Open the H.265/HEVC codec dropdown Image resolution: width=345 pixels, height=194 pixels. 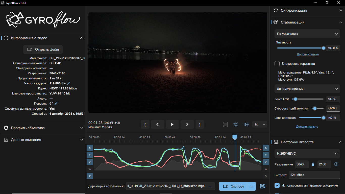tap(307, 154)
